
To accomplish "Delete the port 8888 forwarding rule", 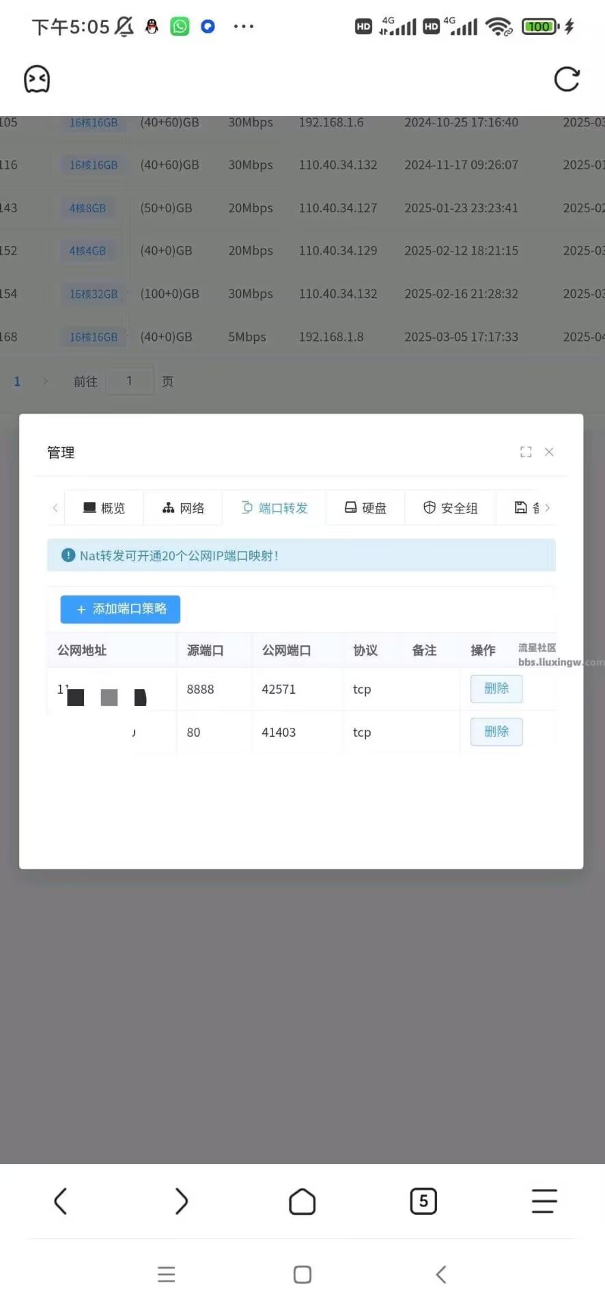I will (496, 688).
